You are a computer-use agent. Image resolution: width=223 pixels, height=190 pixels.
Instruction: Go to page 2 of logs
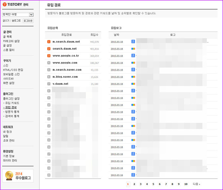coord(134,184)
